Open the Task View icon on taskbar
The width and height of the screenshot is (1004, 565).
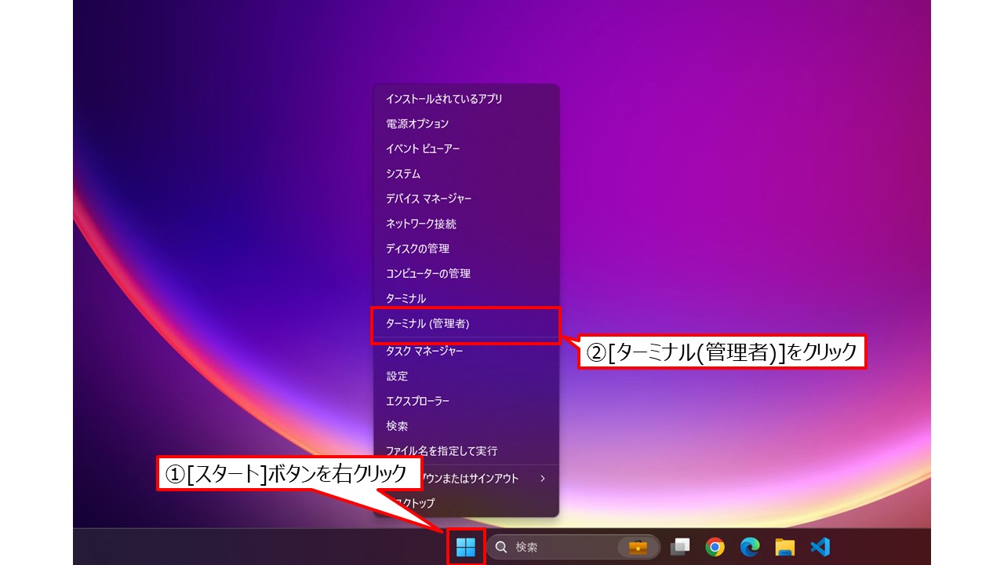tap(680, 547)
